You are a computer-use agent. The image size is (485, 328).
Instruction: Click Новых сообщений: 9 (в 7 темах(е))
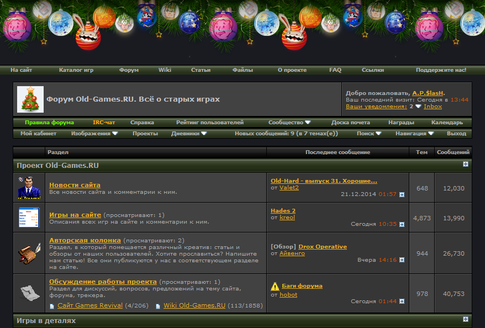pos(286,134)
